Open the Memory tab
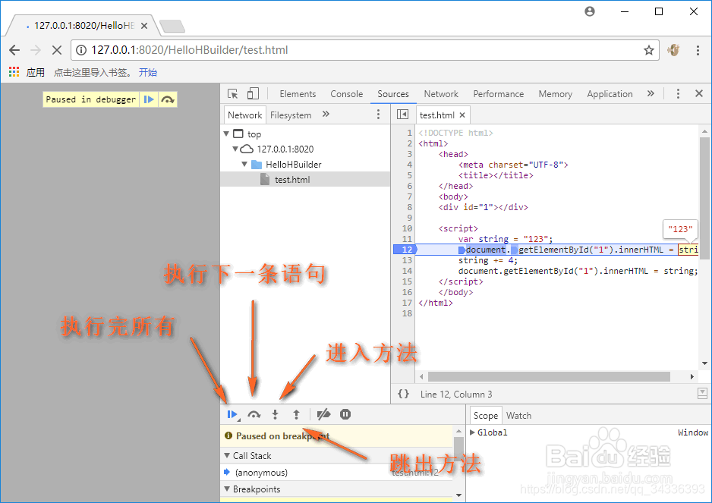 click(x=555, y=94)
